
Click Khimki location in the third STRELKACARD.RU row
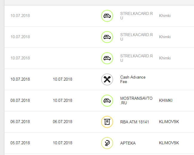(x=165, y=58)
